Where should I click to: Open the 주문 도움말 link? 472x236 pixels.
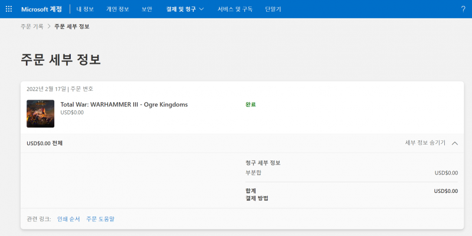[x=100, y=219]
